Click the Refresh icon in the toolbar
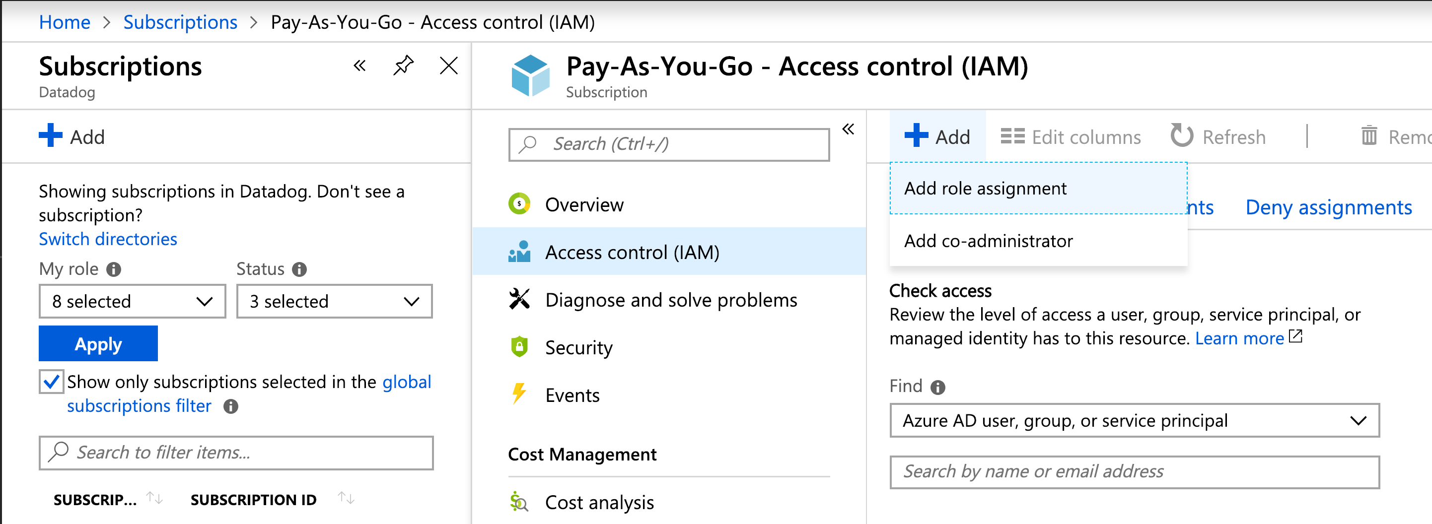Screen dimensions: 1432x524 click(1181, 136)
